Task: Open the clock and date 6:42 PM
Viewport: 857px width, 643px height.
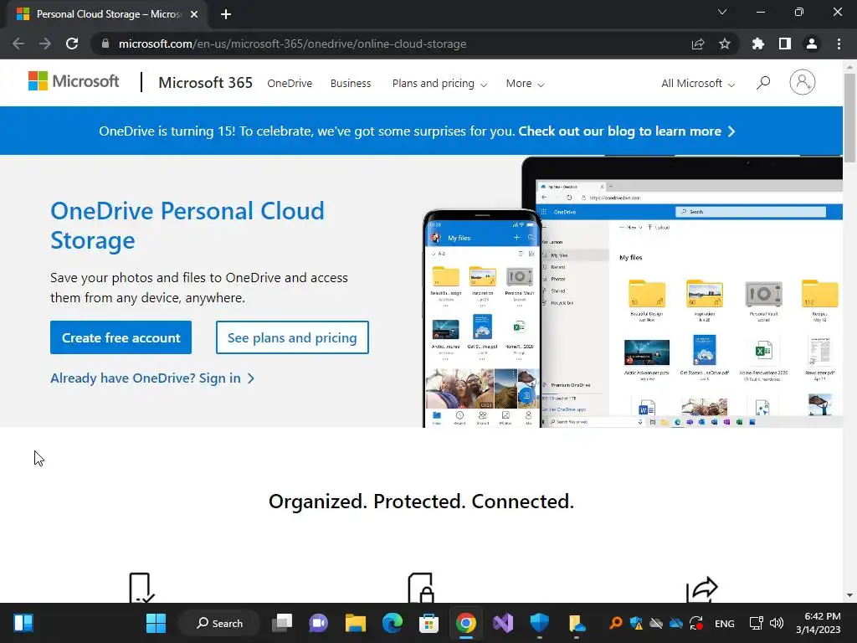Action: point(819,623)
